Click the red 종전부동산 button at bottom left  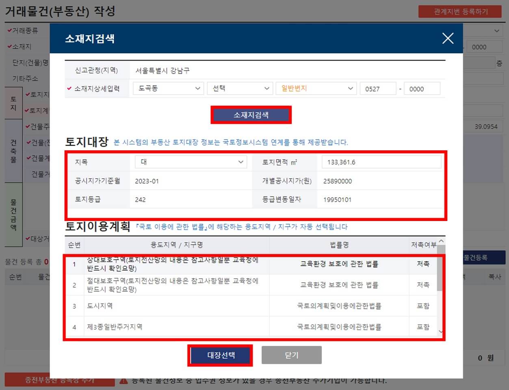pos(58,380)
